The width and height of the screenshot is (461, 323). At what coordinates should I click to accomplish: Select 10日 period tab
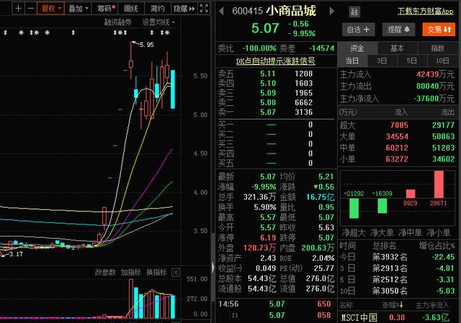point(442,61)
